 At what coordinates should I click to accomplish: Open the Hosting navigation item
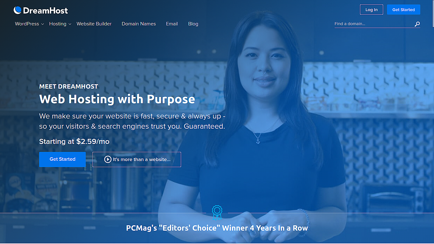point(58,24)
